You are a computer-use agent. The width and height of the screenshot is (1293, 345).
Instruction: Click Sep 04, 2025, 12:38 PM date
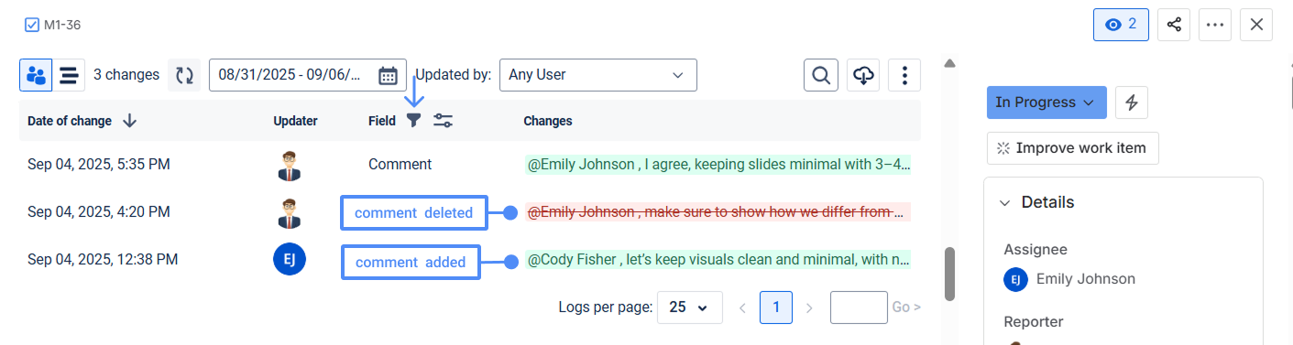pyautogui.click(x=103, y=260)
